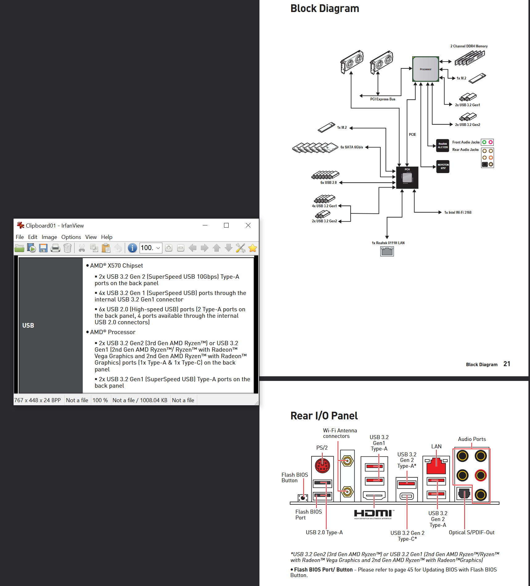Open the Settings wrench and screwdriver icon

tap(240, 248)
